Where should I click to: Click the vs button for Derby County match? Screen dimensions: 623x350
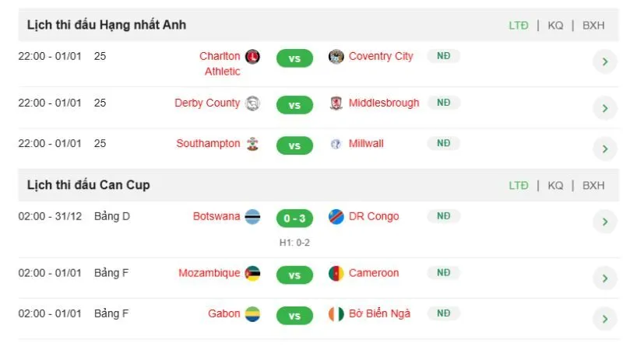(x=295, y=104)
